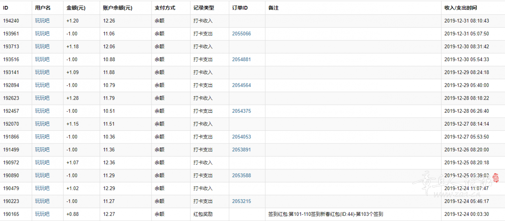Select ID cell 191866
Image resolution: width=505 pixels, height=221 pixels.
click(11, 137)
